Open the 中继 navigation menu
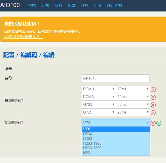 point(98,5)
